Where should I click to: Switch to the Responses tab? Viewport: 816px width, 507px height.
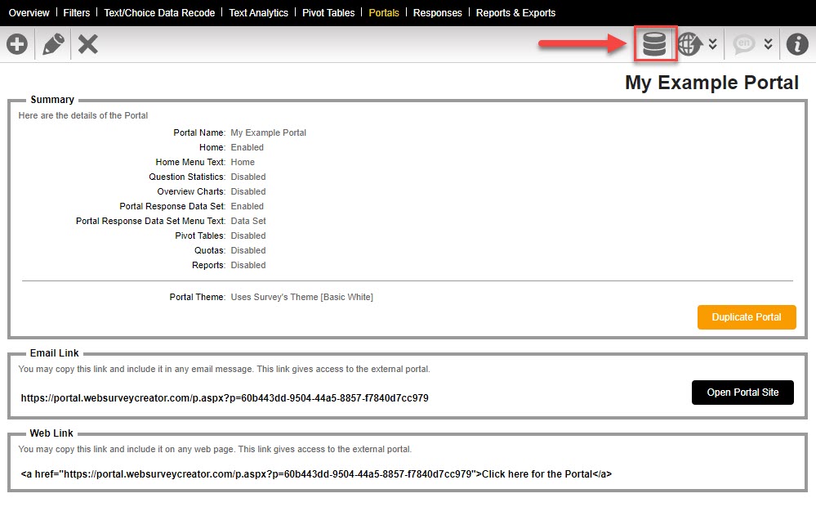coord(437,13)
